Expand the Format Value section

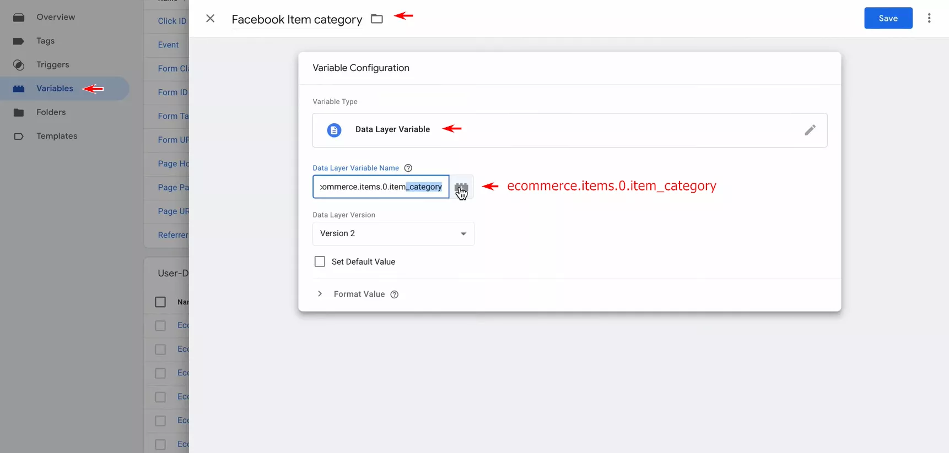tap(320, 294)
